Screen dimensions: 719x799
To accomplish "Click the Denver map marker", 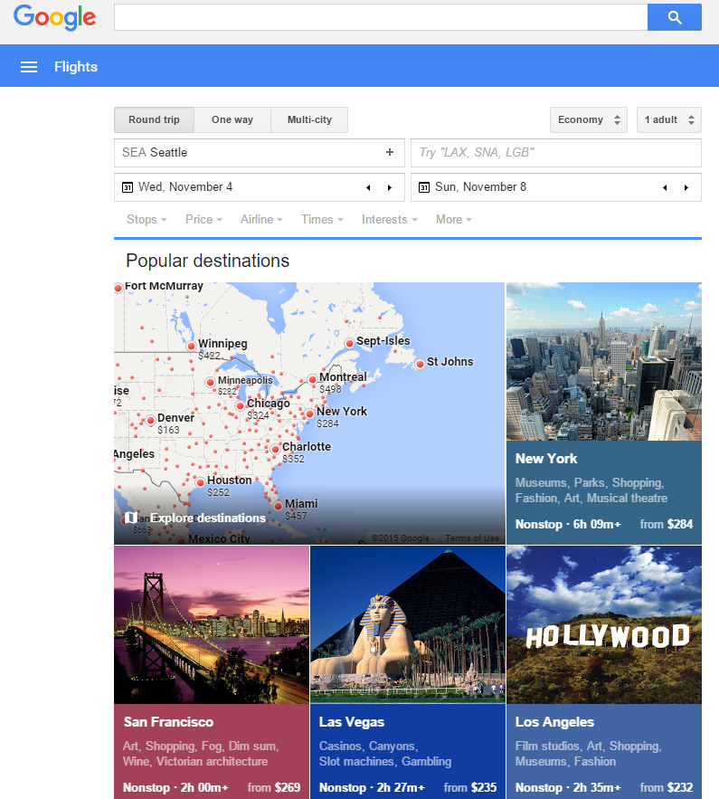I will tap(151, 421).
